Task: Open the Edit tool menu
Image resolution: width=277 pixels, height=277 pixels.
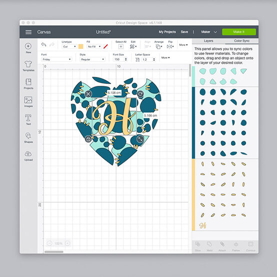Action: click(x=133, y=46)
